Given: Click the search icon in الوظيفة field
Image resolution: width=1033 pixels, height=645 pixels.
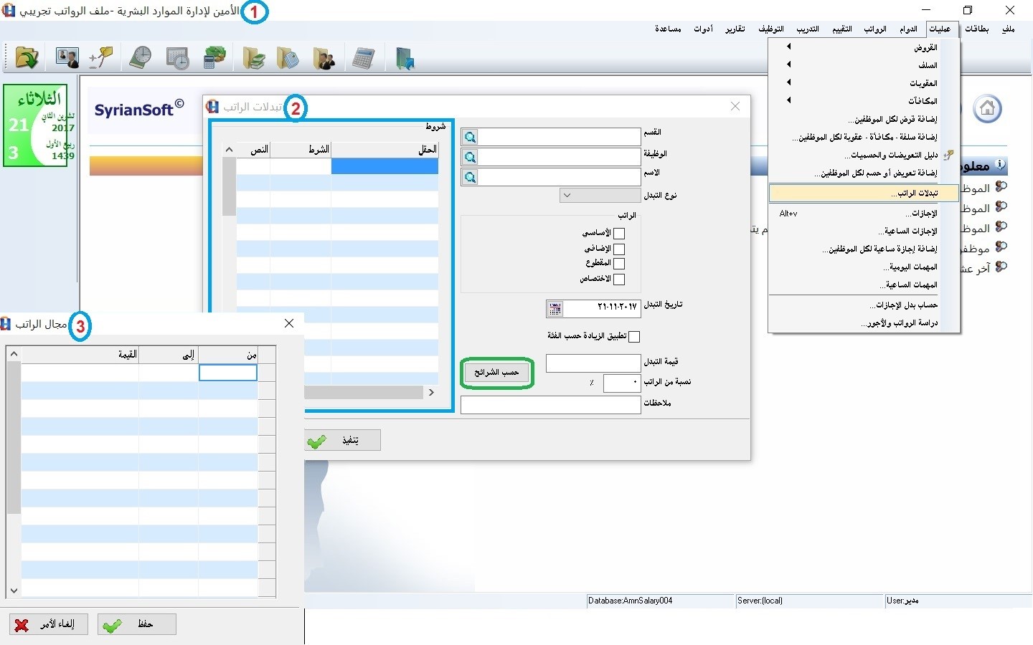Looking at the screenshot, I should point(470,157).
